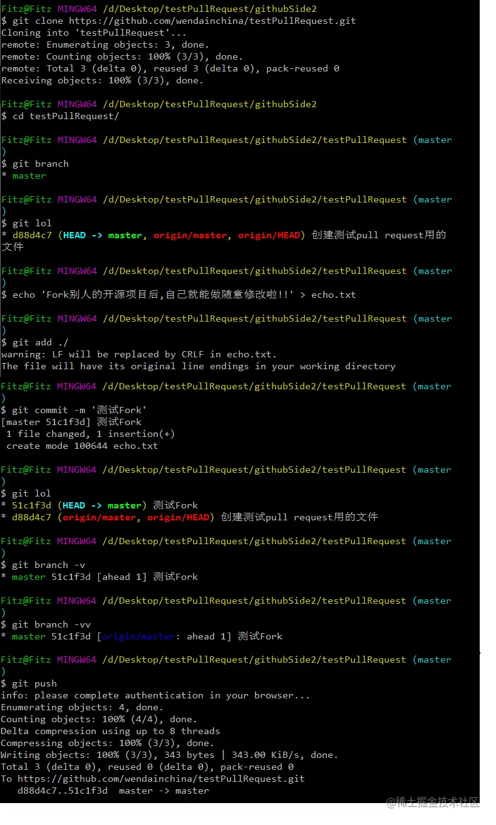Select the "1 file changed, 1 insertion(+)" line

pos(91,434)
